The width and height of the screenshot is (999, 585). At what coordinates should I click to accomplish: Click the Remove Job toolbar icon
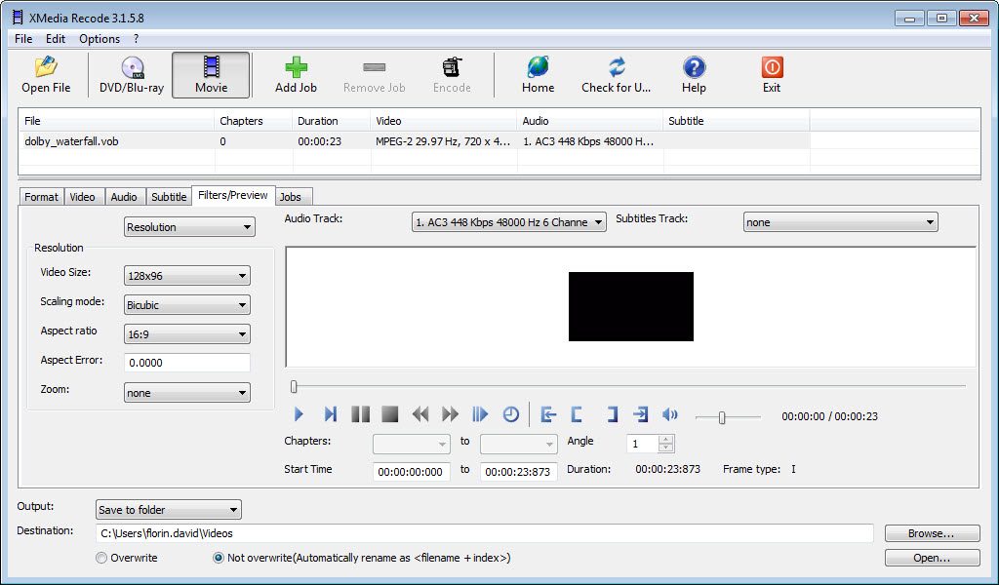click(x=374, y=75)
